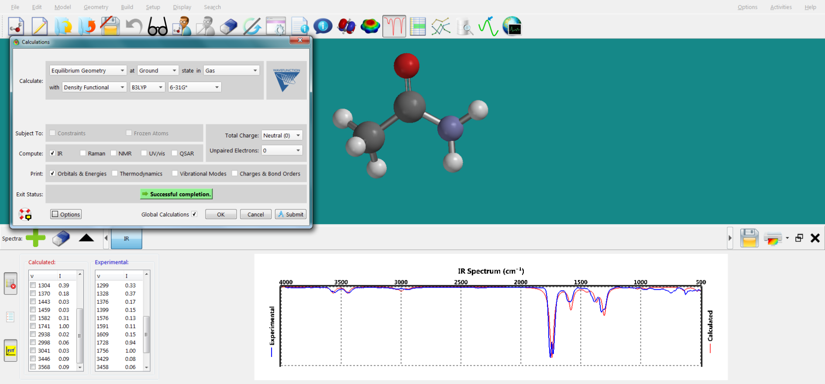Open the Equilibrium Geometry dropdown
The height and width of the screenshot is (384, 825).
(88, 71)
